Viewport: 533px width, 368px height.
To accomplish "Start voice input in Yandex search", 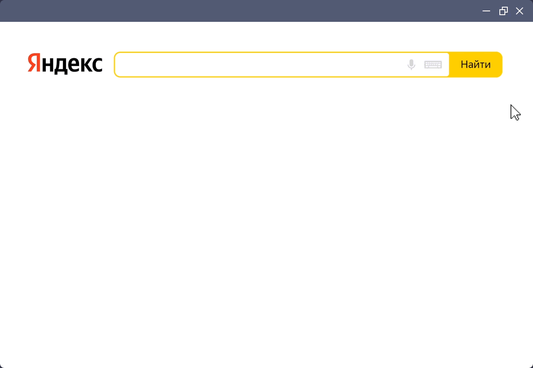I will (x=411, y=65).
